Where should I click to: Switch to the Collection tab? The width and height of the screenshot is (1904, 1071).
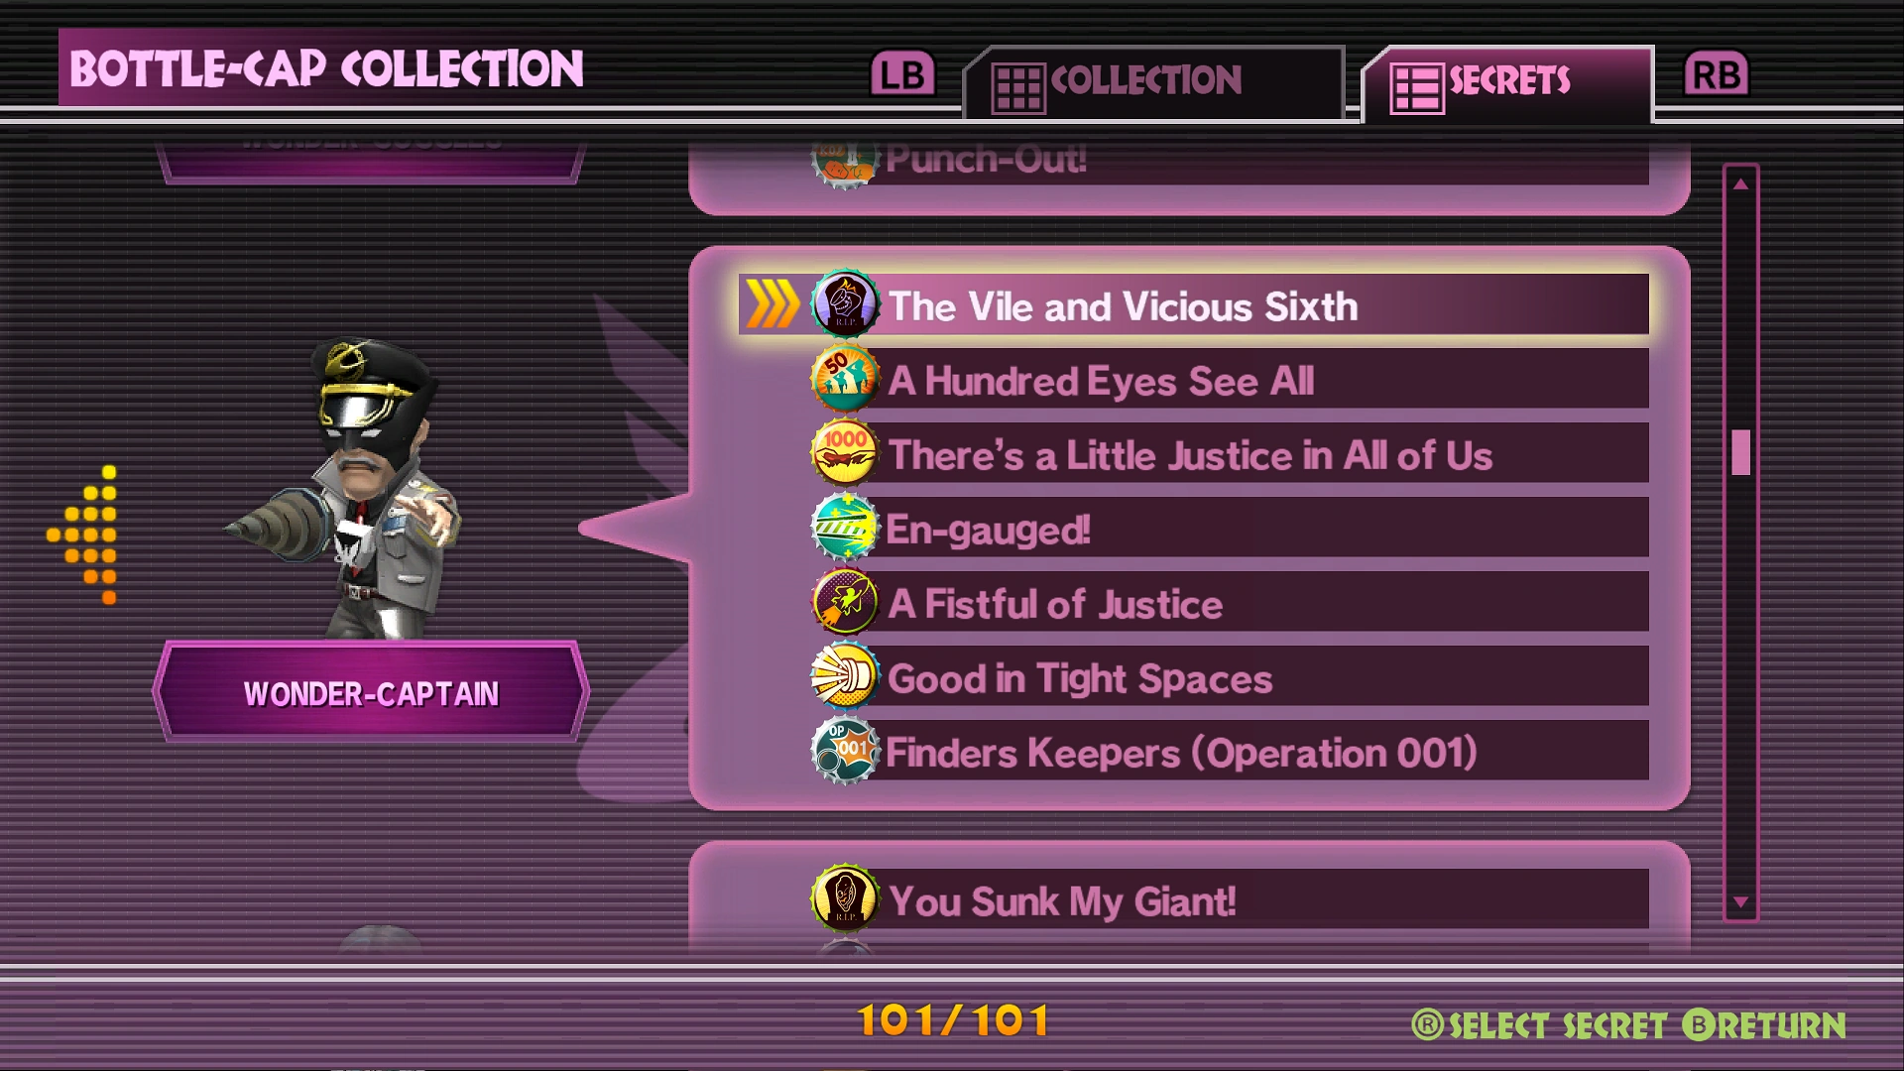[x=1154, y=83]
